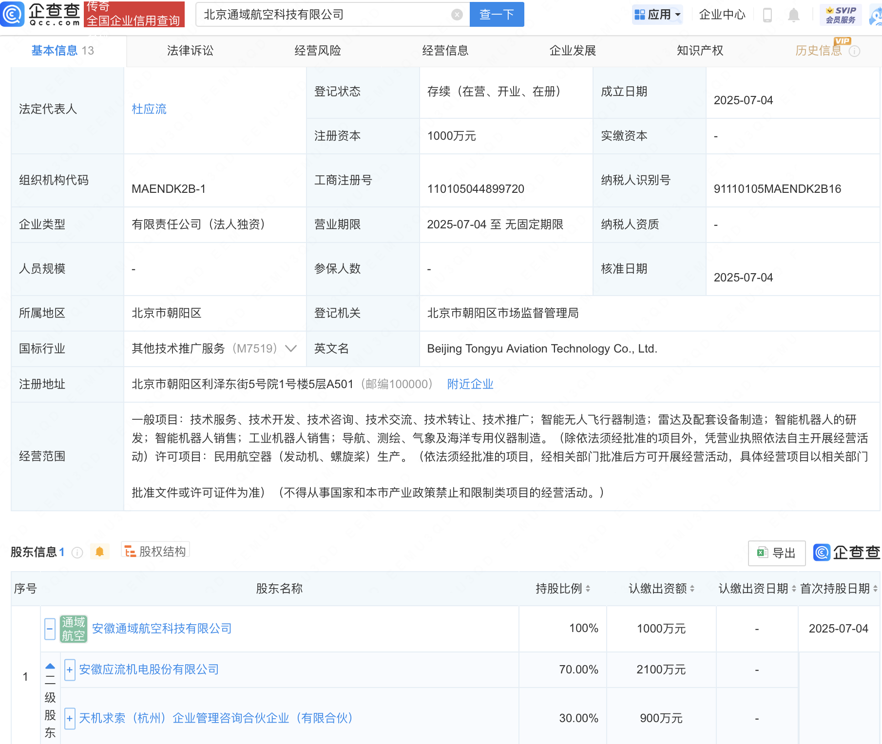
Task: Expand the national industry classification chevron
Action: [291, 349]
